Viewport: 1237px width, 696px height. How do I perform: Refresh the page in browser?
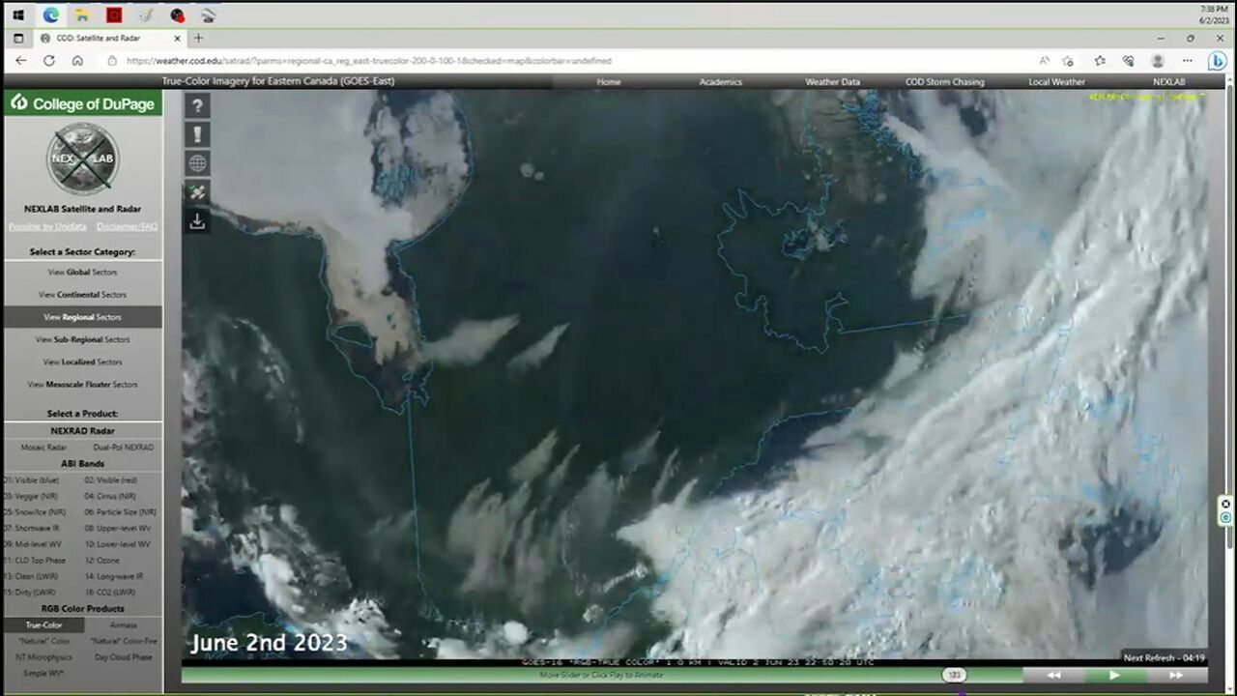[x=49, y=60]
